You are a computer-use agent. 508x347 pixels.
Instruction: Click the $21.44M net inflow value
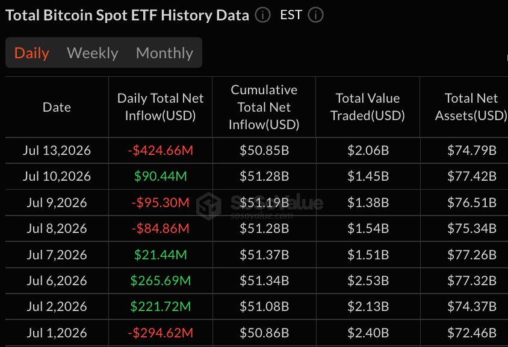(x=160, y=255)
